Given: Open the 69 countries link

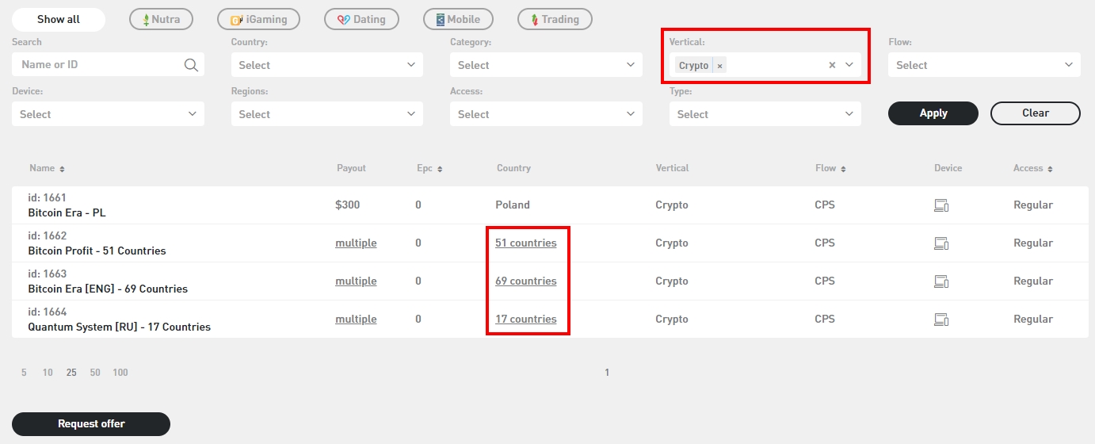Looking at the screenshot, I should click(526, 281).
